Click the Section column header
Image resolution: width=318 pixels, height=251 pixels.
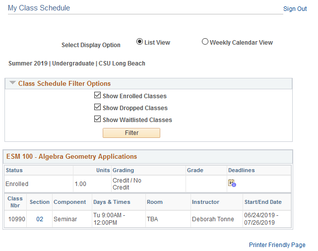point(40,202)
